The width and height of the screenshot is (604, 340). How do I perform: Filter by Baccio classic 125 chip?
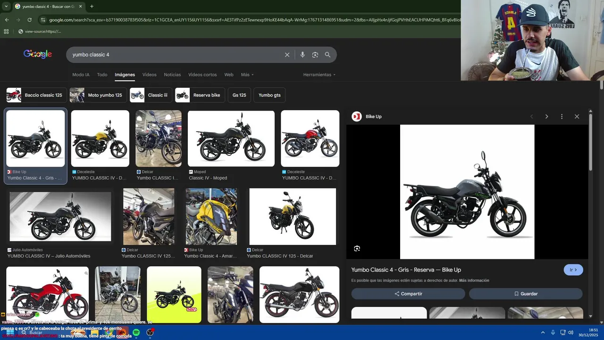click(36, 95)
